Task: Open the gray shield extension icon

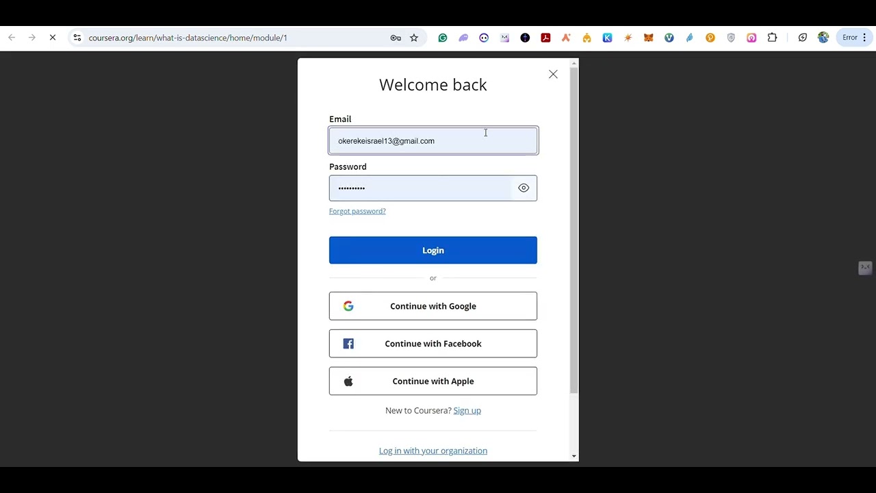Action: 731,38
